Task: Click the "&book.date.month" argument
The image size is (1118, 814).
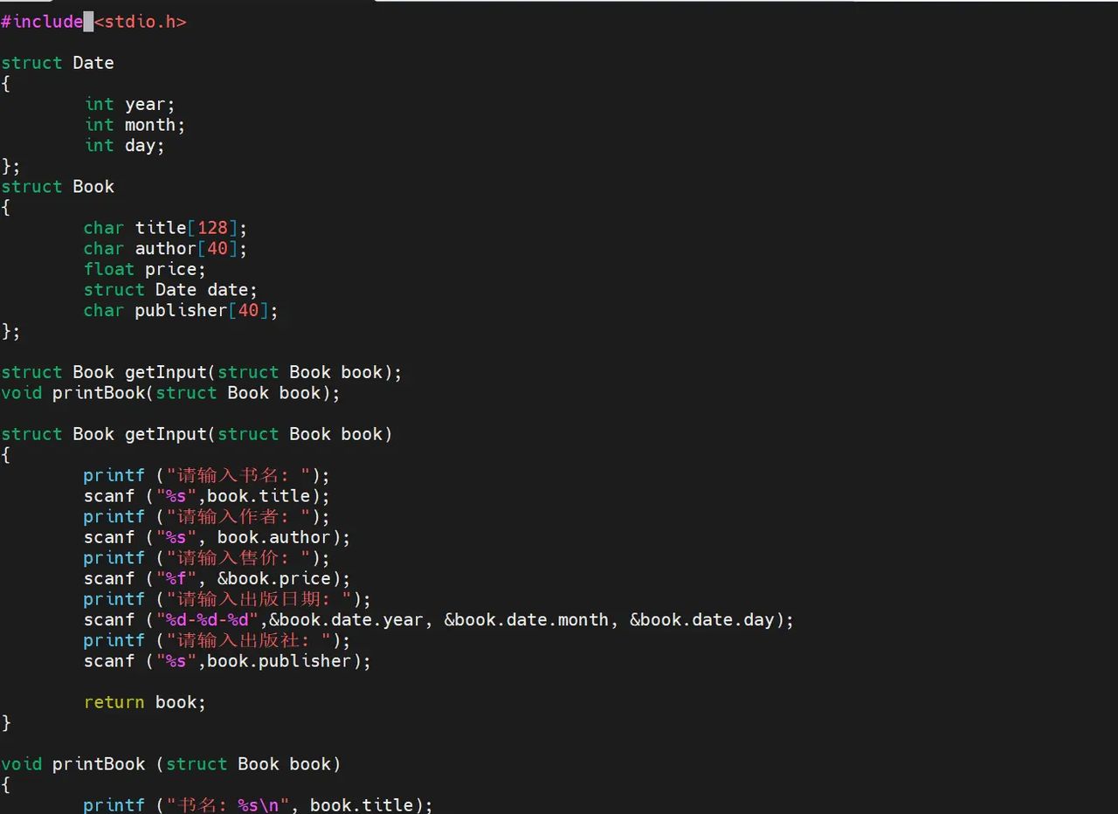Action: click(x=527, y=620)
